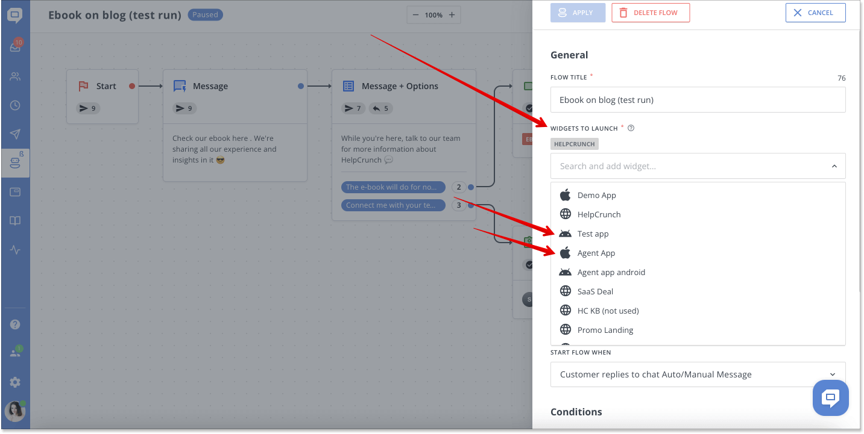The width and height of the screenshot is (864, 434).
Task: Open the settings gear icon in sidebar
Action: (x=15, y=382)
